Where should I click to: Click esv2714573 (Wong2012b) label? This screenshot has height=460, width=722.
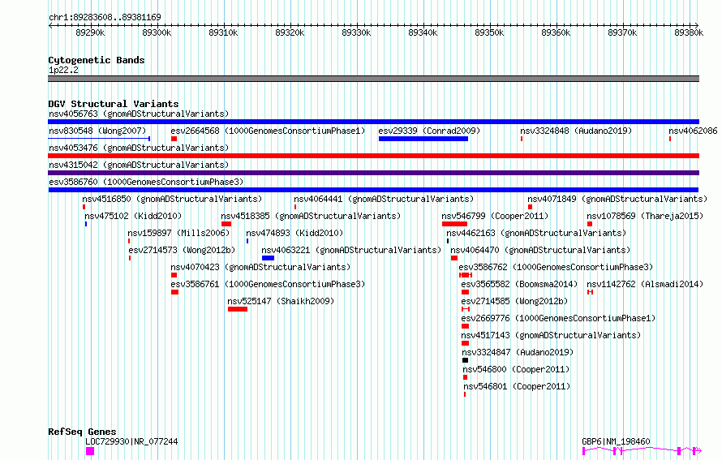point(182,250)
